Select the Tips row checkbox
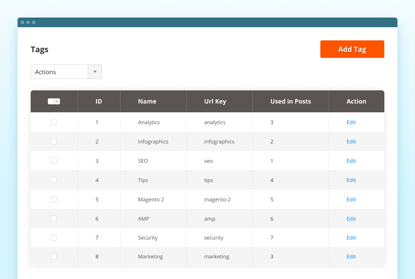This screenshot has height=279, width=415. tap(54, 180)
